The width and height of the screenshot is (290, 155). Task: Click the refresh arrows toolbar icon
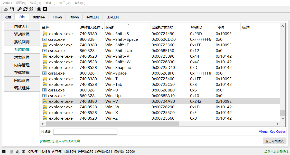25,9
